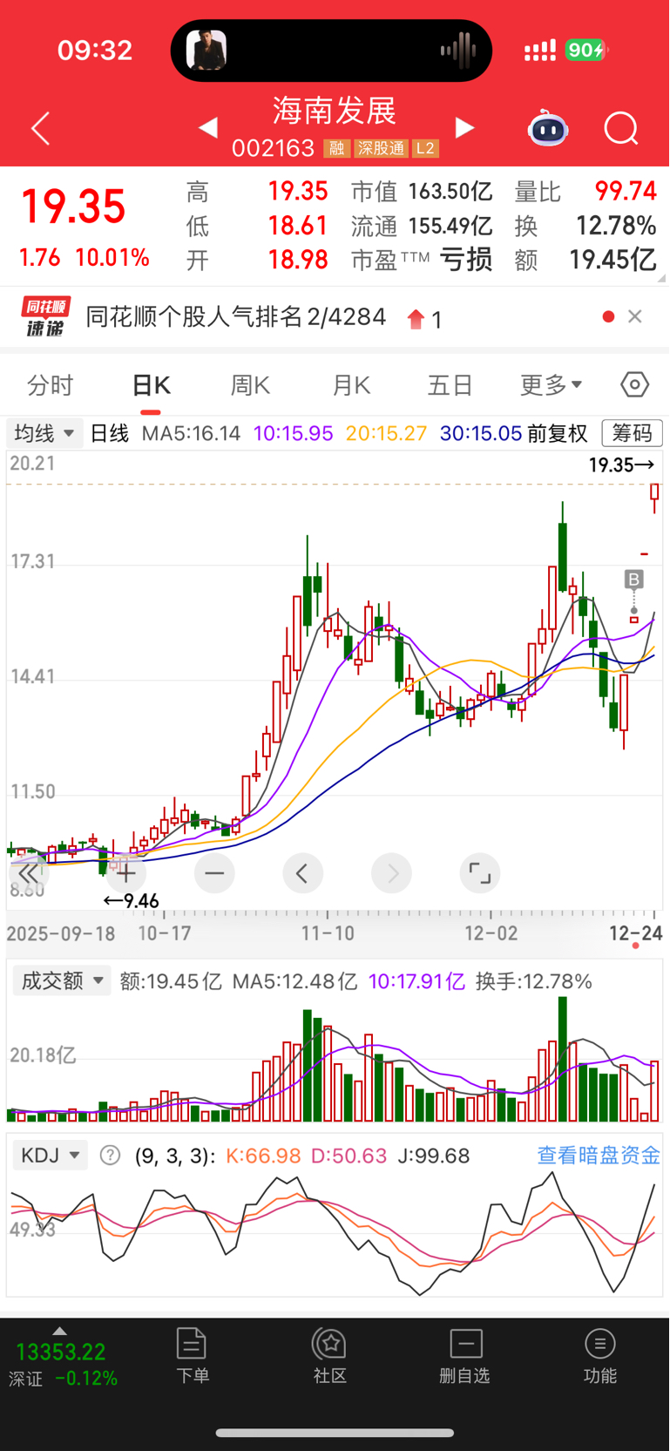Open 查看暗盘资金 link
The width and height of the screenshot is (670, 1451).
coord(599,1156)
